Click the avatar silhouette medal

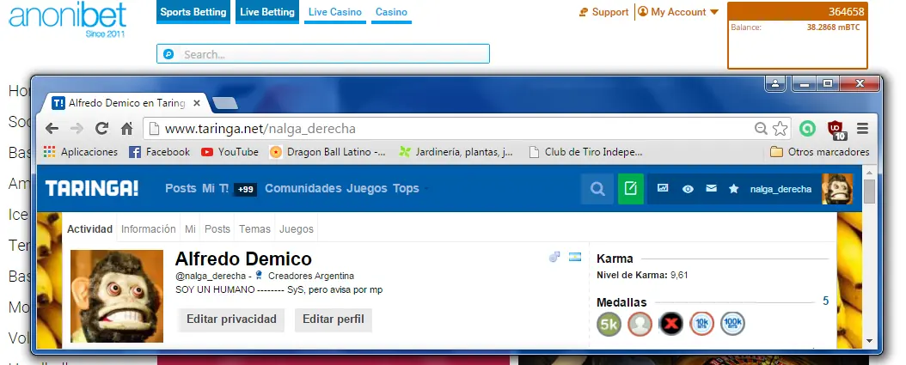point(640,324)
